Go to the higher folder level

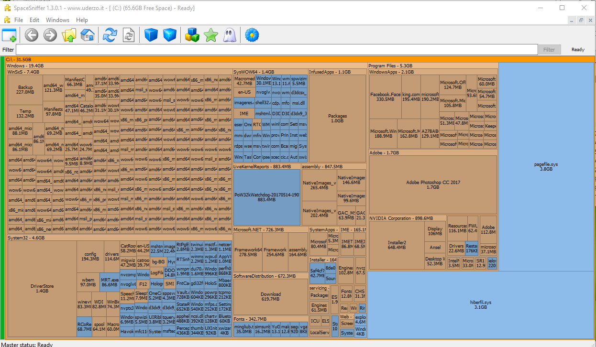click(69, 35)
